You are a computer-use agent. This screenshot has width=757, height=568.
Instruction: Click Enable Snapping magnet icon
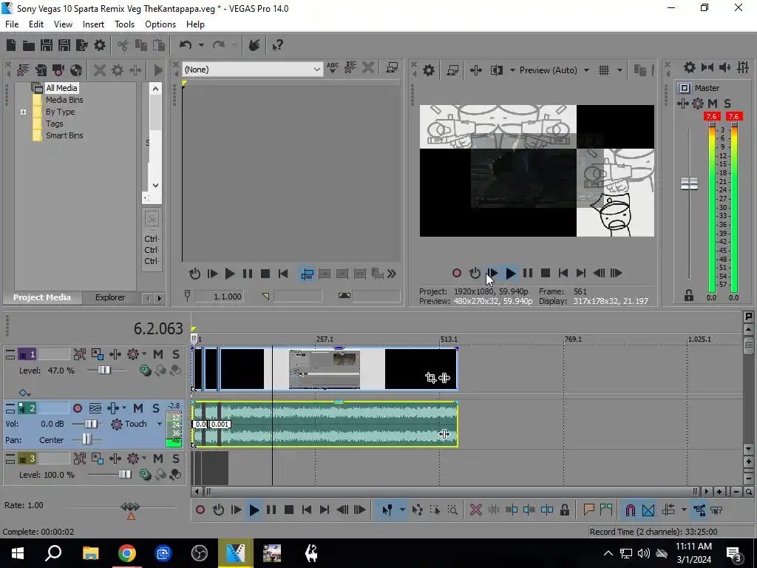631,510
